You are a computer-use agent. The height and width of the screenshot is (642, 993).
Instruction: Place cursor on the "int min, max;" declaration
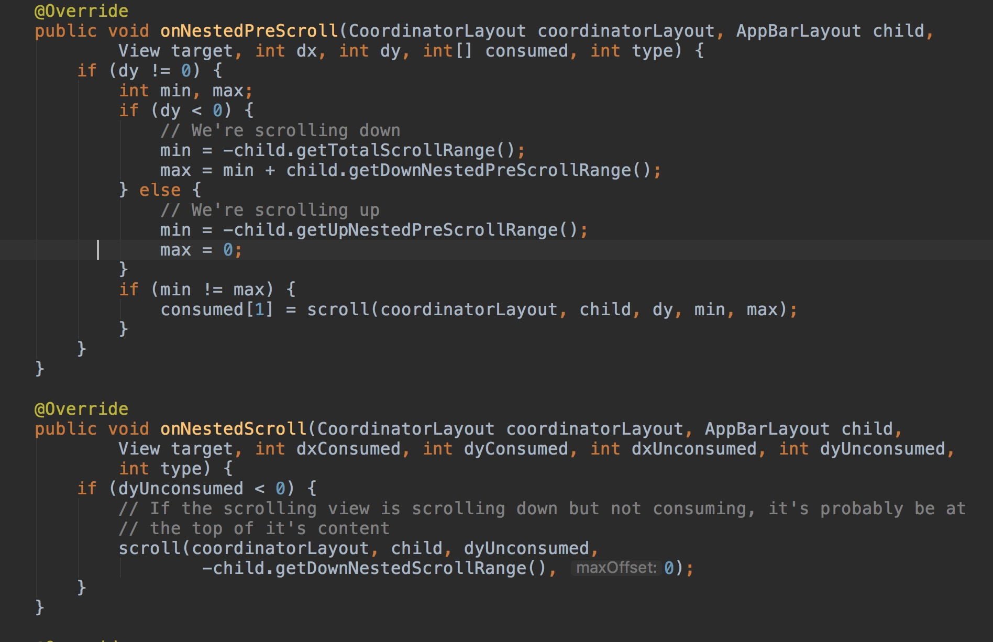click(186, 91)
